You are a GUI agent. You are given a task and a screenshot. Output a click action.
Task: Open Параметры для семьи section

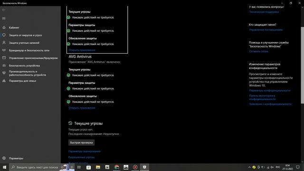tap(22, 81)
